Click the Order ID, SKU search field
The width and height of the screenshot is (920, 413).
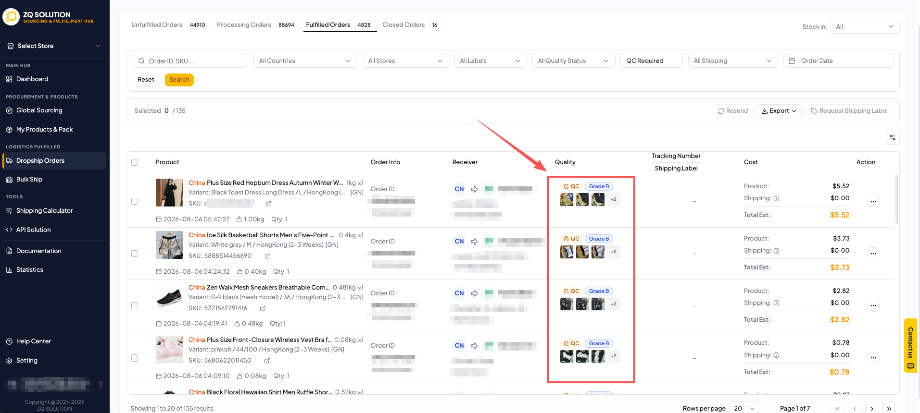coord(190,61)
